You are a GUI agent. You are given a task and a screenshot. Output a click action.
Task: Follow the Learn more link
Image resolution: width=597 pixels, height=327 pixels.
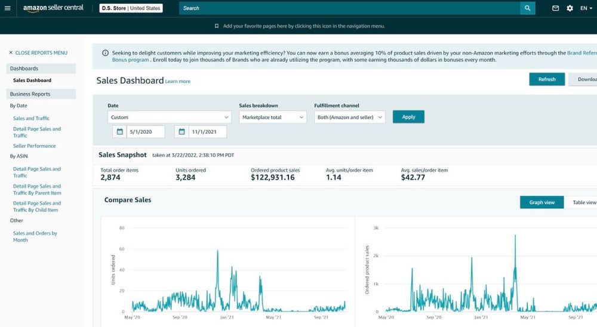tap(178, 82)
